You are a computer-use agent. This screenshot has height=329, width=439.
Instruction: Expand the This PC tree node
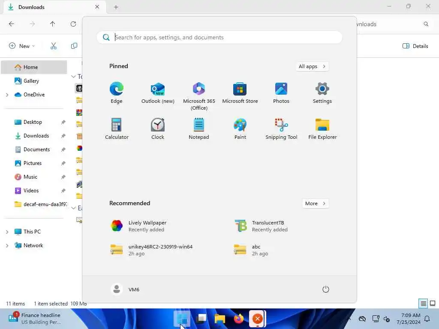[x=7, y=232]
